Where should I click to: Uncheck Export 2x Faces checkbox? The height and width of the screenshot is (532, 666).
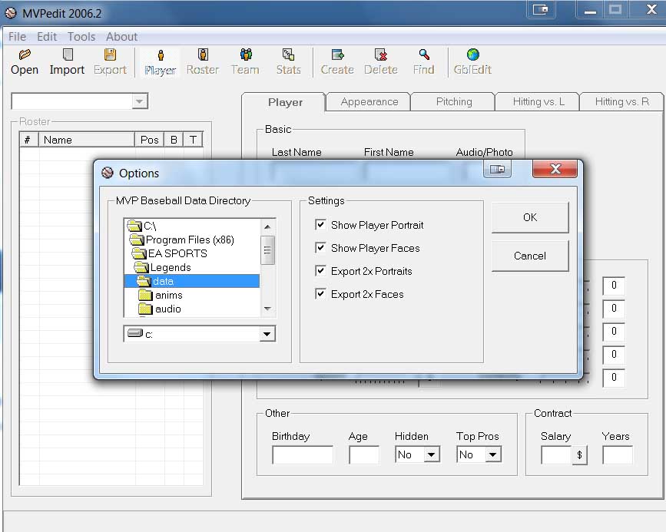[x=320, y=293]
